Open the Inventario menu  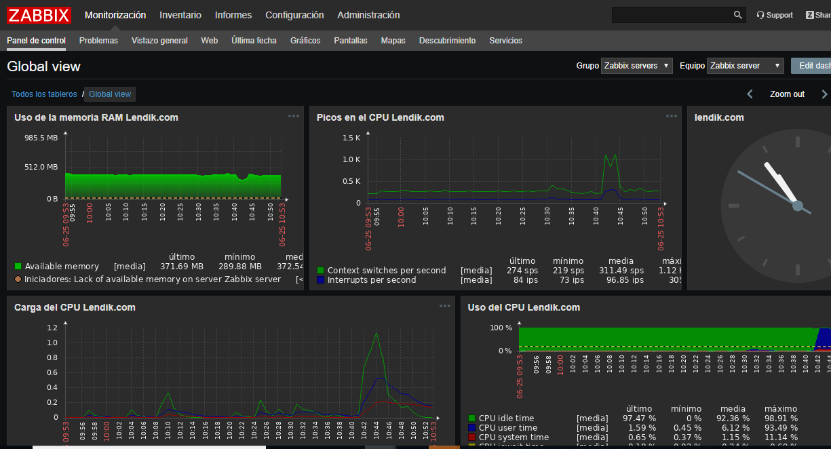click(180, 15)
